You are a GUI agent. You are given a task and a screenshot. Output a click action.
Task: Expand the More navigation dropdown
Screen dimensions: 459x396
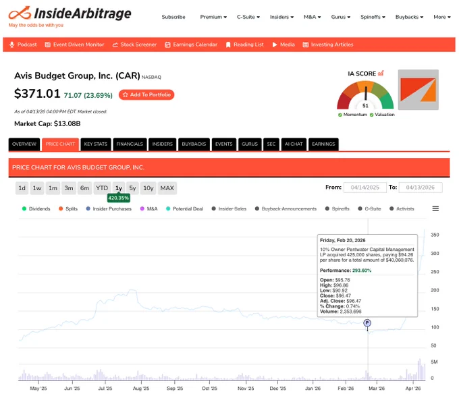[441, 17]
